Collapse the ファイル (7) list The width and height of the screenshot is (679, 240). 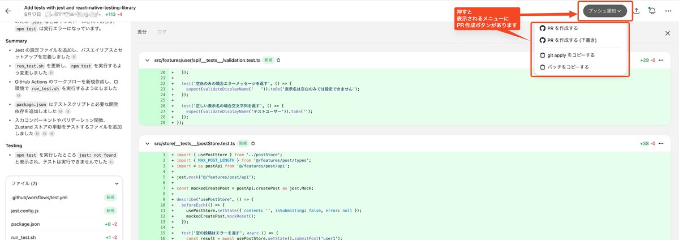[x=117, y=183]
